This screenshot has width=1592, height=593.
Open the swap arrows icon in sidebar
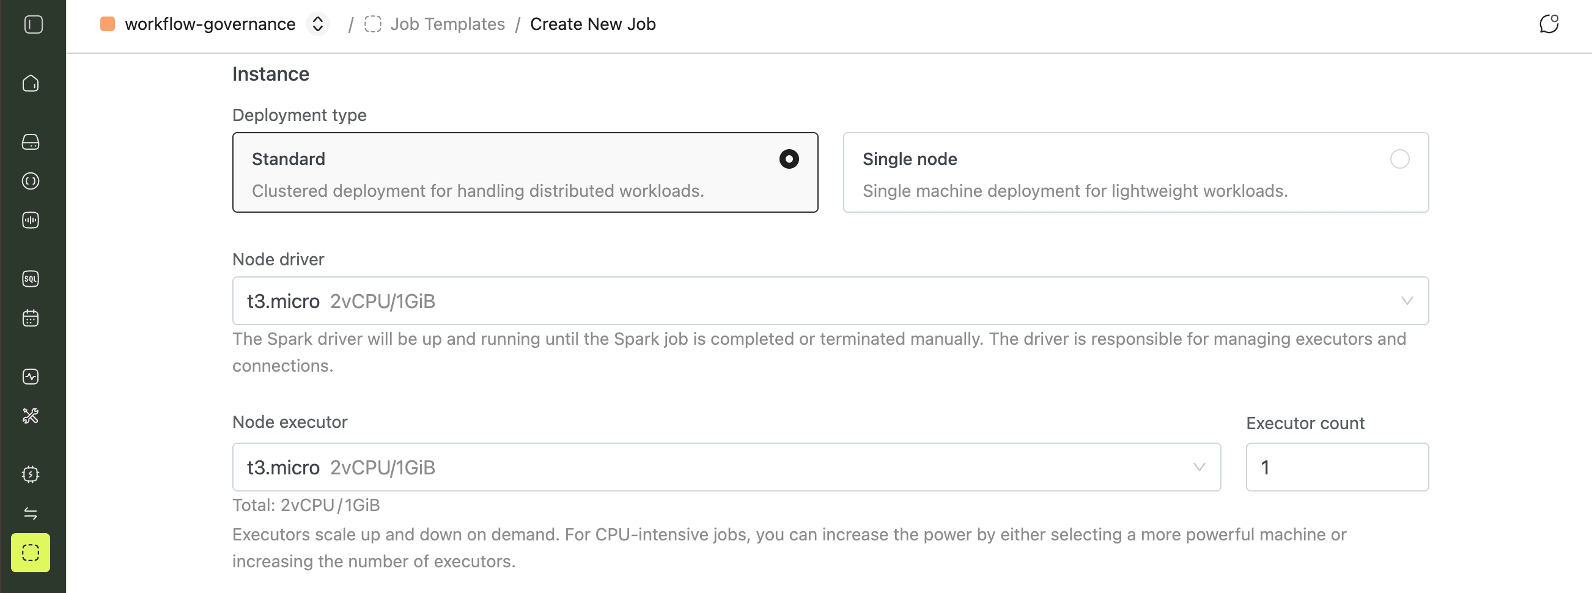tap(31, 514)
